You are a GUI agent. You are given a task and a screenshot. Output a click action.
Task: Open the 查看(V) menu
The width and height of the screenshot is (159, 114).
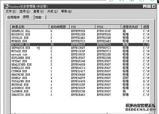click(x=38, y=11)
